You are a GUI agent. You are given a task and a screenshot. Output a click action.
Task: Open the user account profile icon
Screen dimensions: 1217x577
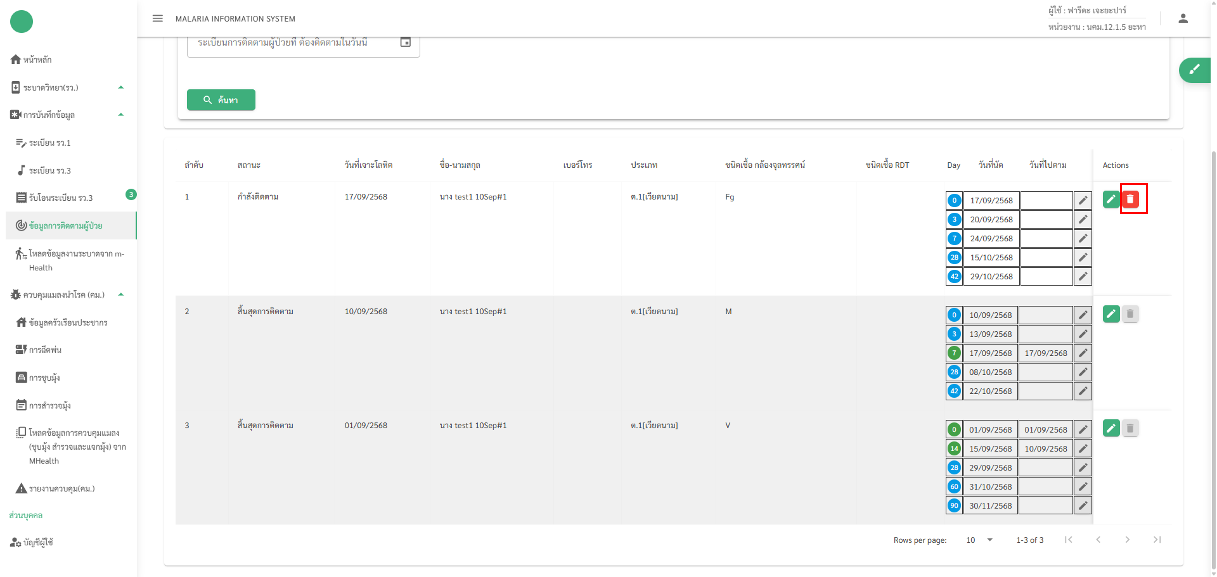click(1183, 18)
